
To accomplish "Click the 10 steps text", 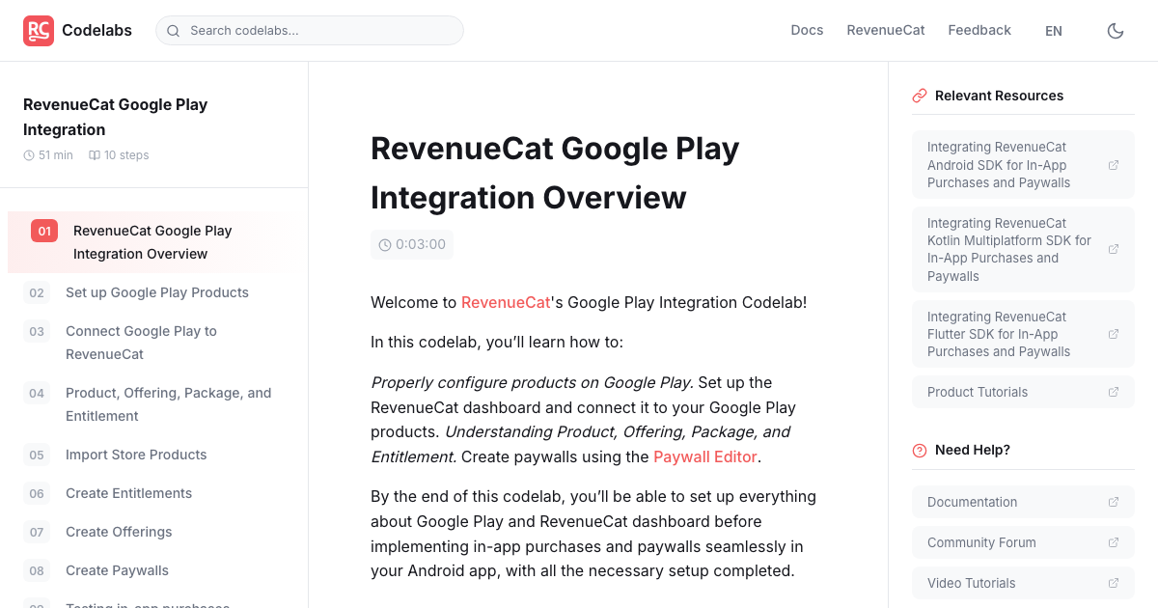I will (126, 155).
